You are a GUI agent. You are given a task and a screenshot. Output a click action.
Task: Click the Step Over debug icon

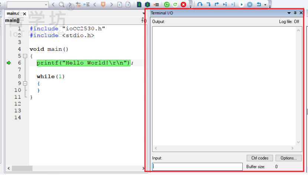point(200,4)
